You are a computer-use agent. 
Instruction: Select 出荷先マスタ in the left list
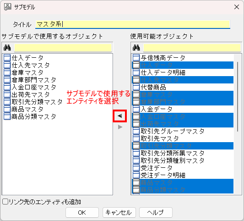(31, 94)
